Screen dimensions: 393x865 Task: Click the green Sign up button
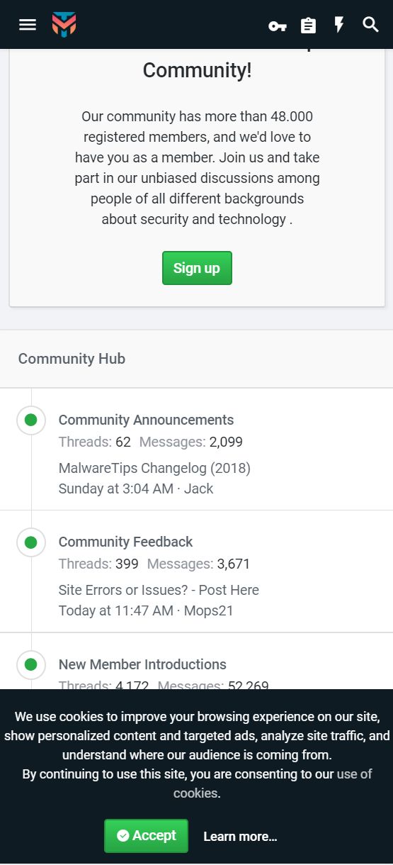pyautogui.click(x=197, y=268)
